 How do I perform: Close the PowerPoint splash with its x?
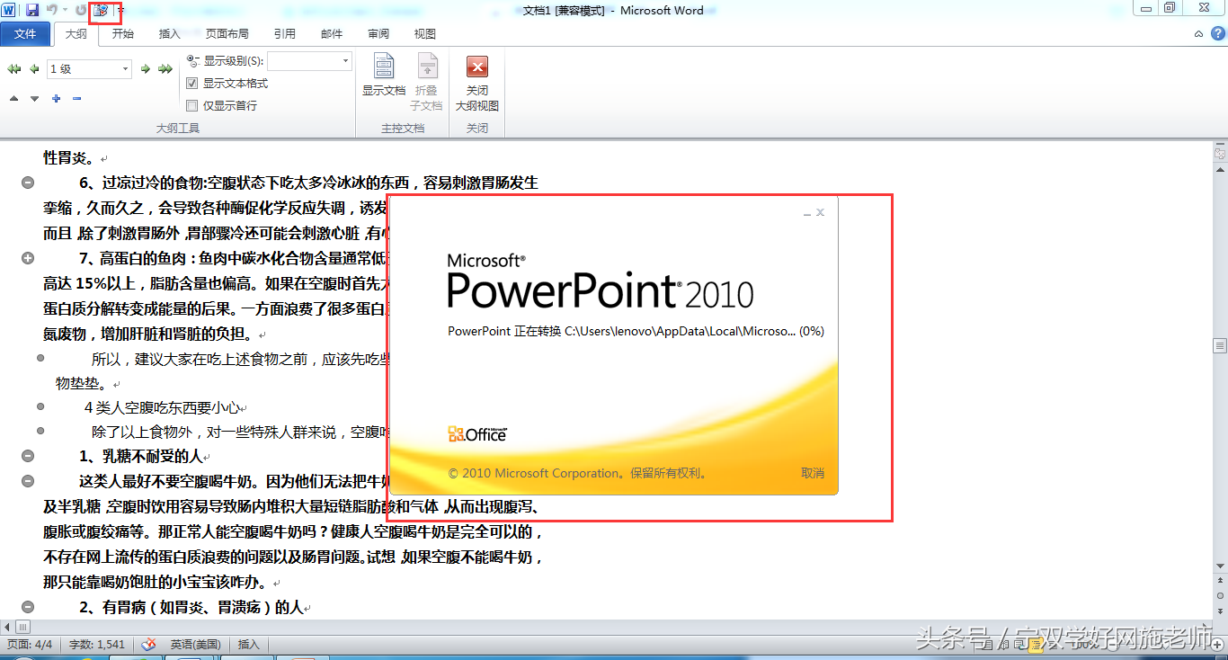(821, 213)
